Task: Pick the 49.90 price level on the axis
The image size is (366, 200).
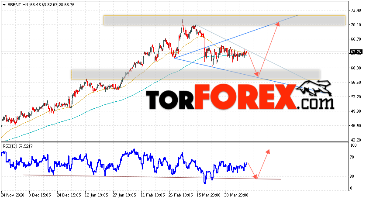Action: point(356,111)
